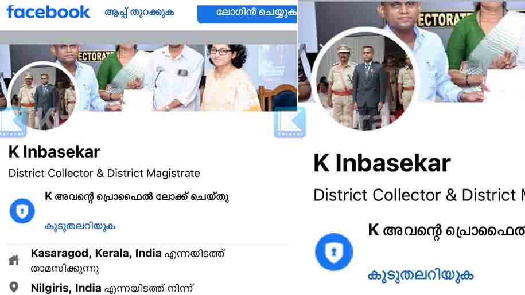Select Nilgiris, India hometown text
The image size is (525, 295).
(x=66, y=288)
